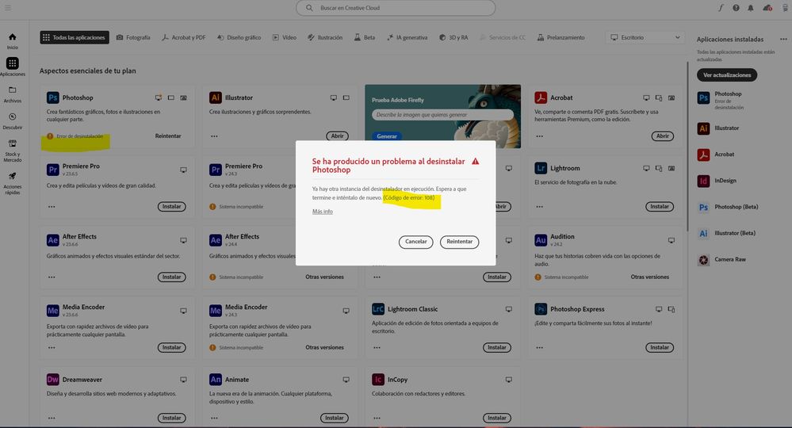
Task: Select the IA generativa tab
Action: point(407,37)
